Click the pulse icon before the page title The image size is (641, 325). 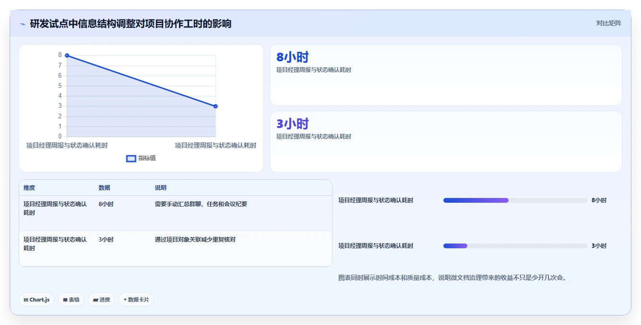coord(23,24)
